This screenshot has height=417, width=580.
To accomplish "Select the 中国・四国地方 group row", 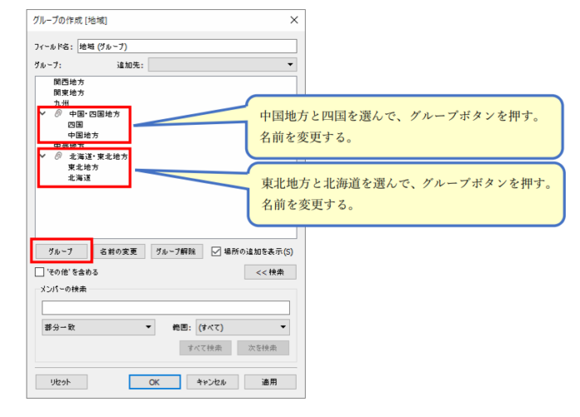I will pyautogui.click(x=94, y=113).
